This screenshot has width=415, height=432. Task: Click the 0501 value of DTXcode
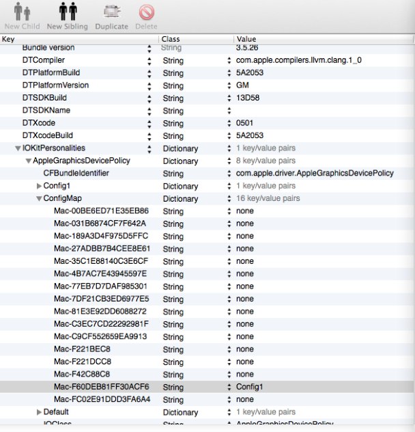click(244, 123)
